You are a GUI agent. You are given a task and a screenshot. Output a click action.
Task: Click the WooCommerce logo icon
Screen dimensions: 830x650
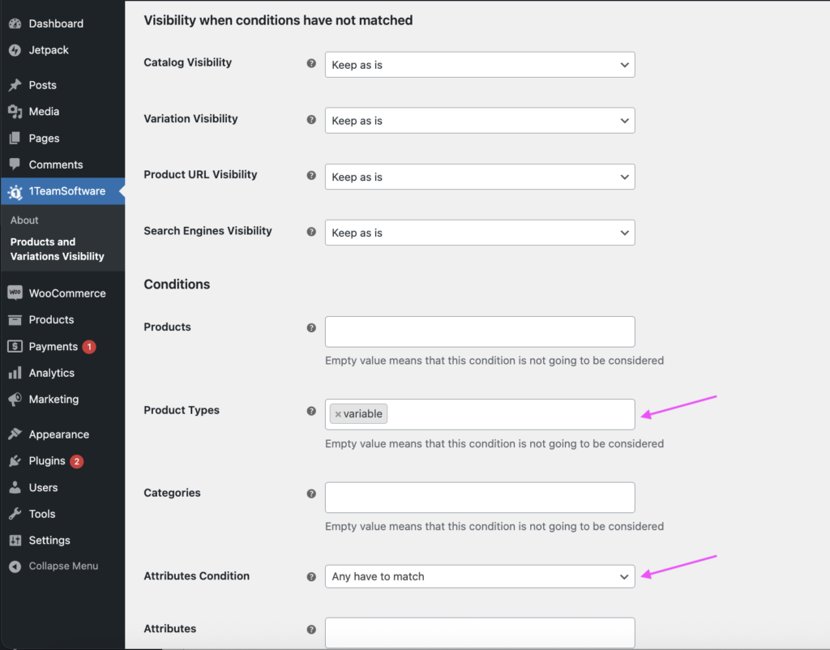(15, 293)
